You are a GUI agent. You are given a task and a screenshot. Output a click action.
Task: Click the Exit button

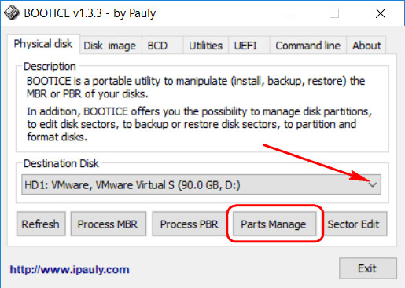pyautogui.click(x=367, y=268)
